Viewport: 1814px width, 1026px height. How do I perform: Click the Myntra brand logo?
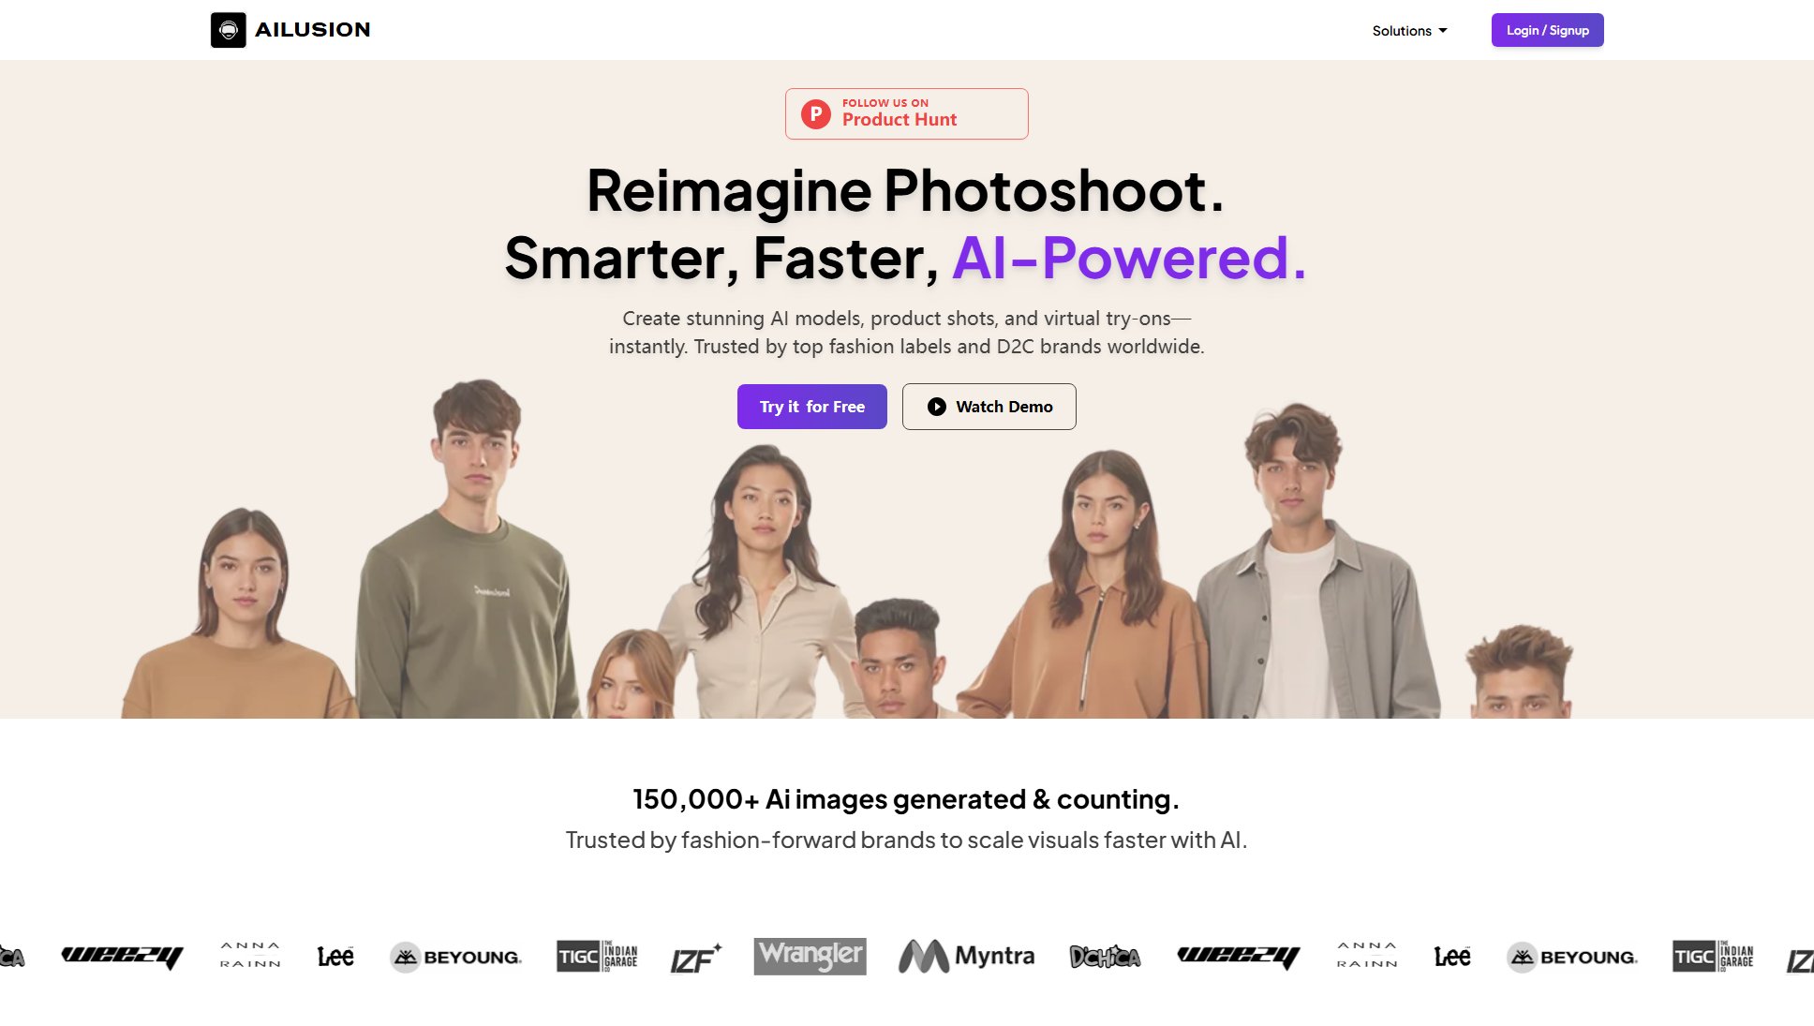(x=966, y=956)
